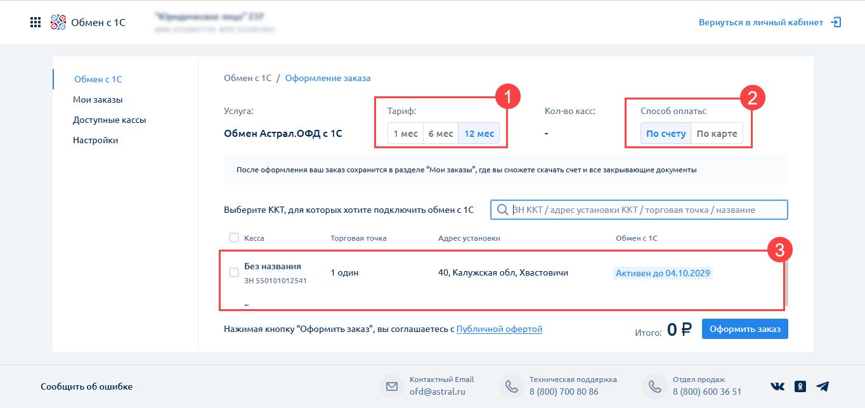Open the Odnoklassniki social icon
The width and height of the screenshot is (865, 408).
click(800, 386)
